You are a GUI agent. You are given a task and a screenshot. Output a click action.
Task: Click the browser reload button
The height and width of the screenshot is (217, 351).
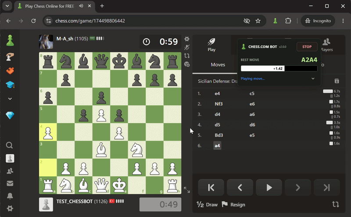point(34,21)
